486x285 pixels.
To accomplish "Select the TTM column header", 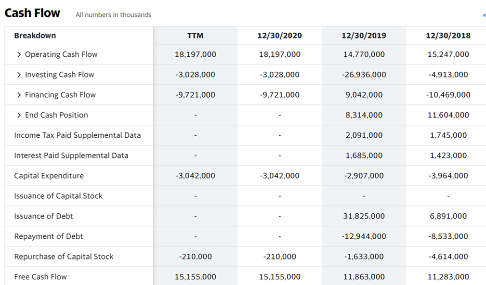I will click(x=195, y=36).
